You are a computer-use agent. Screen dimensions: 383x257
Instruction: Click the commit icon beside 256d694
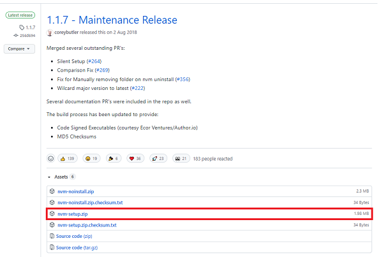17,36
